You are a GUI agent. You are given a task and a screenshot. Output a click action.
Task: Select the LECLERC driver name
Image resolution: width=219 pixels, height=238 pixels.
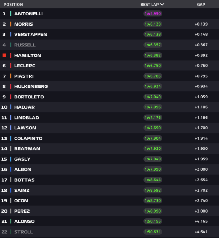[25, 66]
